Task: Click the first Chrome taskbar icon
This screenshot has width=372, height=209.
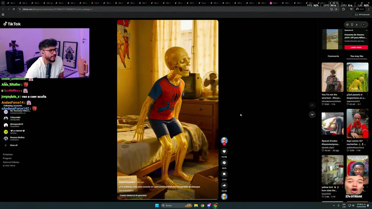Action: [202, 206]
